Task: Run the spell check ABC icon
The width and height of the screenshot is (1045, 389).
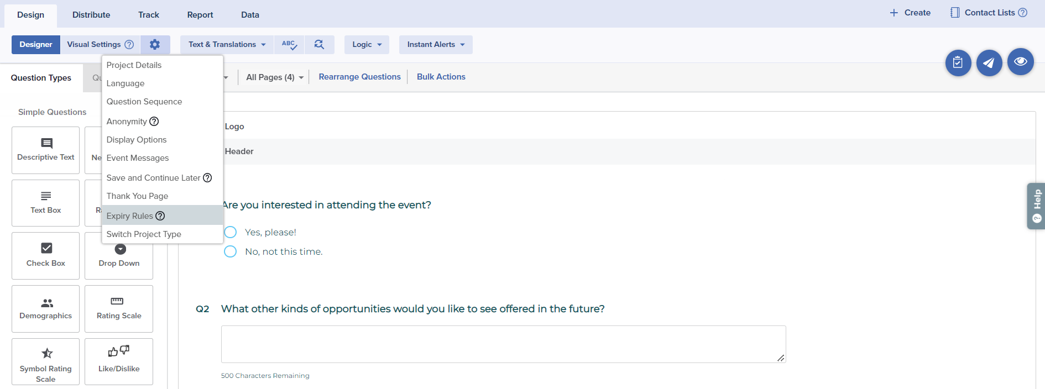Action: coord(289,45)
